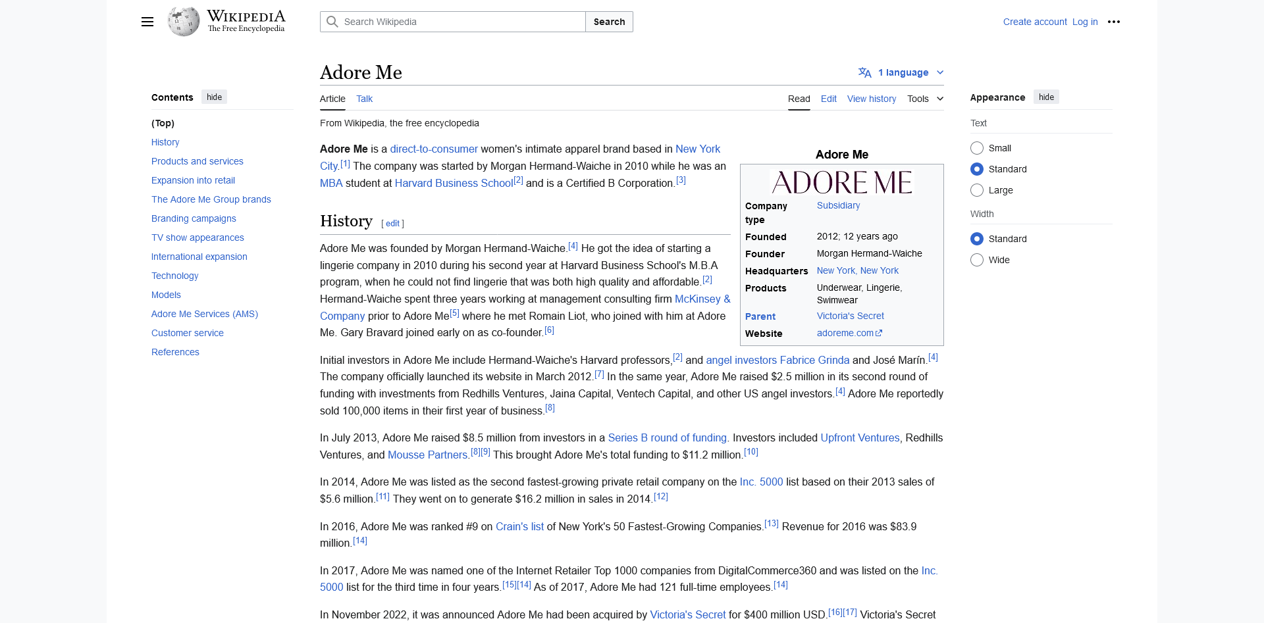Switch to the Talk tab

pyautogui.click(x=364, y=99)
